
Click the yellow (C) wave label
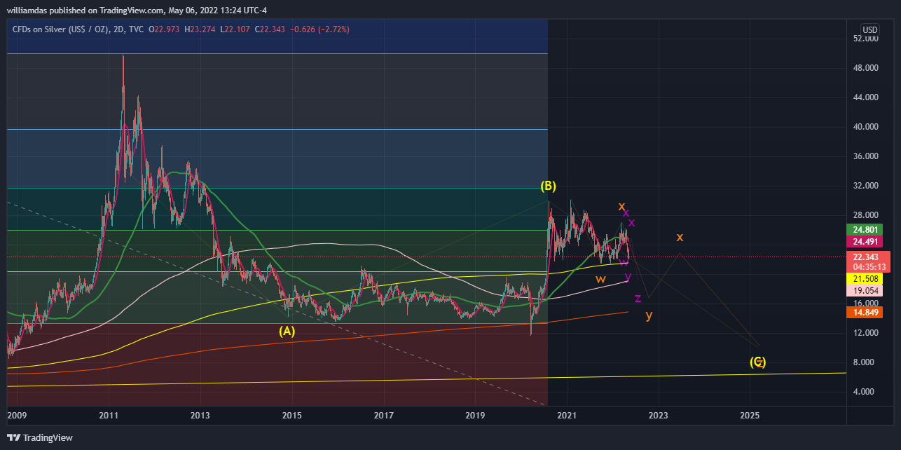click(x=758, y=362)
